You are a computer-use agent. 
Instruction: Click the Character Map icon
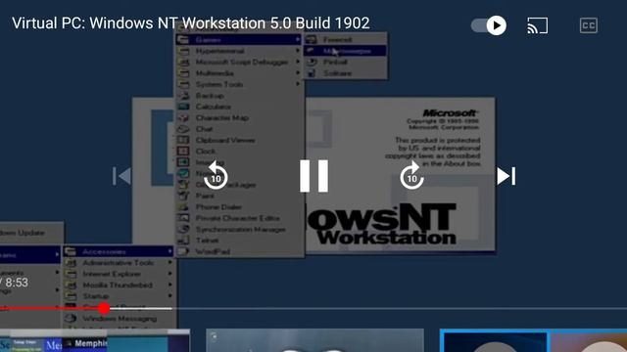tap(183, 117)
